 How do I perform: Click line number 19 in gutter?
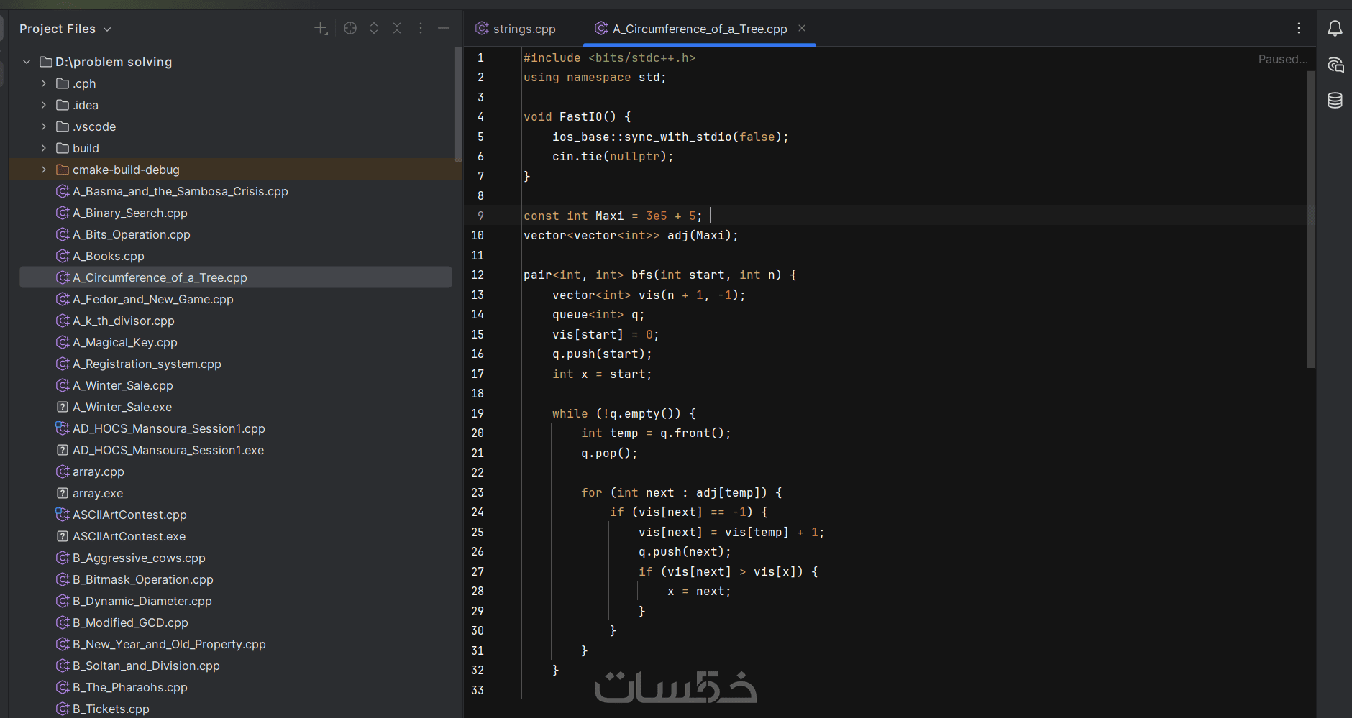point(478,413)
